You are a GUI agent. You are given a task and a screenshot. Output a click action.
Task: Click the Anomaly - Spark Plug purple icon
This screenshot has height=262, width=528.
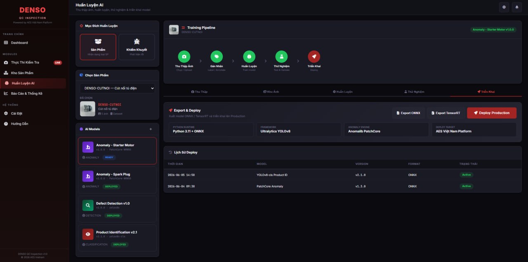point(88,176)
